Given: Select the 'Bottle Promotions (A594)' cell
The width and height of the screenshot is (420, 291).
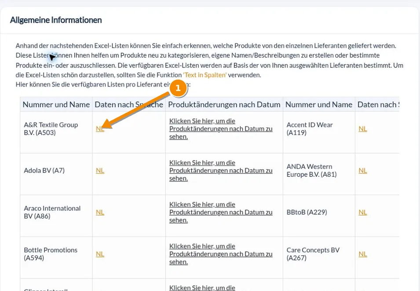Looking at the screenshot, I should [56, 258].
